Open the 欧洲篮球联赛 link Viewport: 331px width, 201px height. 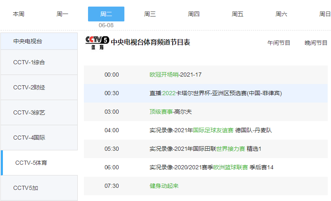click(231, 167)
